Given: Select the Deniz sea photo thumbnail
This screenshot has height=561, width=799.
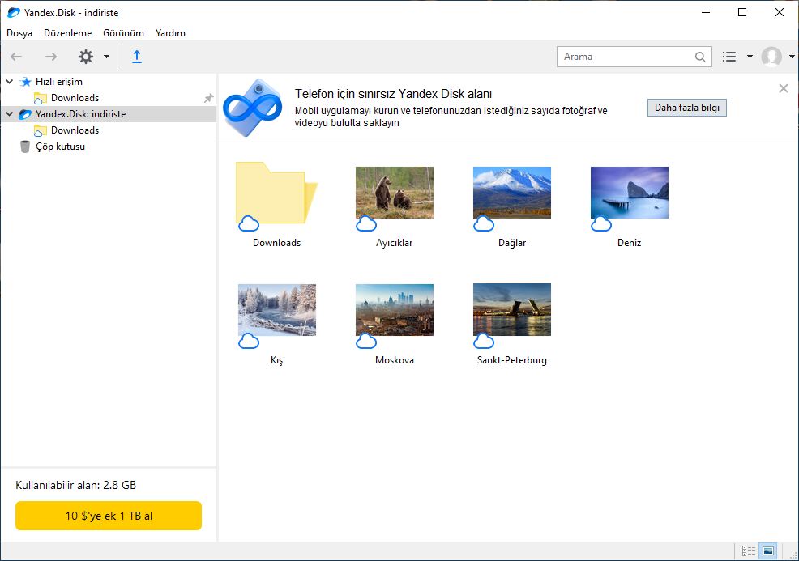Looking at the screenshot, I should tap(630, 193).
